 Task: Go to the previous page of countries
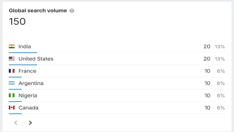(x=16, y=123)
